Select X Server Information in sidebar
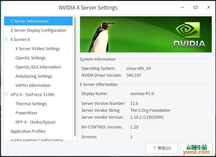 tap(38, 21)
